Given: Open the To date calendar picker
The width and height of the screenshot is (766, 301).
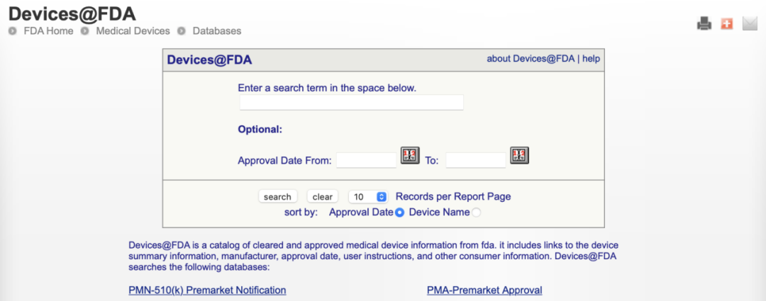Looking at the screenshot, I should 520,156.
